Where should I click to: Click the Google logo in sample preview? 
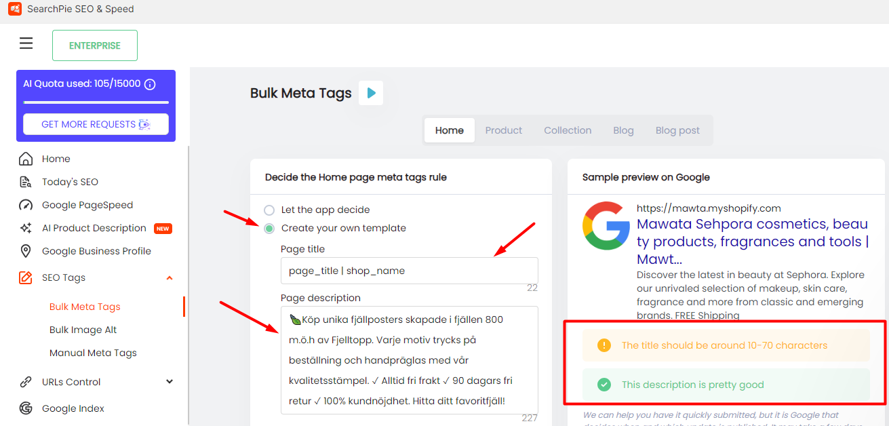(606, 226)
